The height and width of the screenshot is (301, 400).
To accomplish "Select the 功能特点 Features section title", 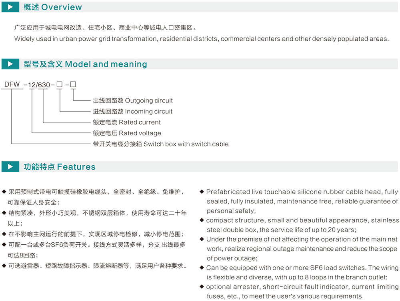I will tap(60, 167).
